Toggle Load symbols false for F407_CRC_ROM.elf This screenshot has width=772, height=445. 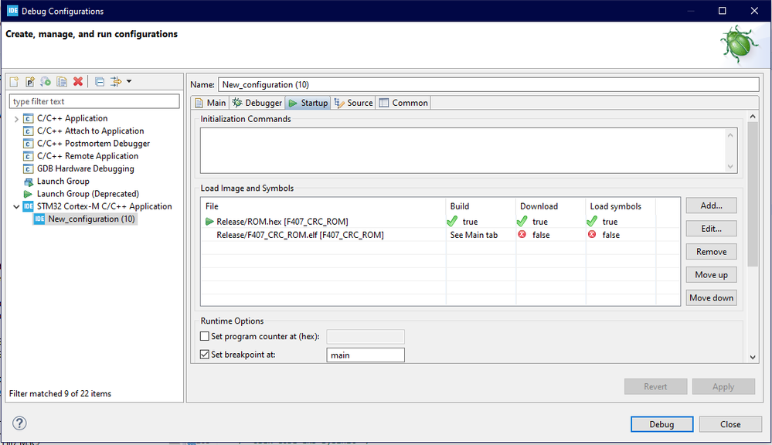tap(592, 234)
